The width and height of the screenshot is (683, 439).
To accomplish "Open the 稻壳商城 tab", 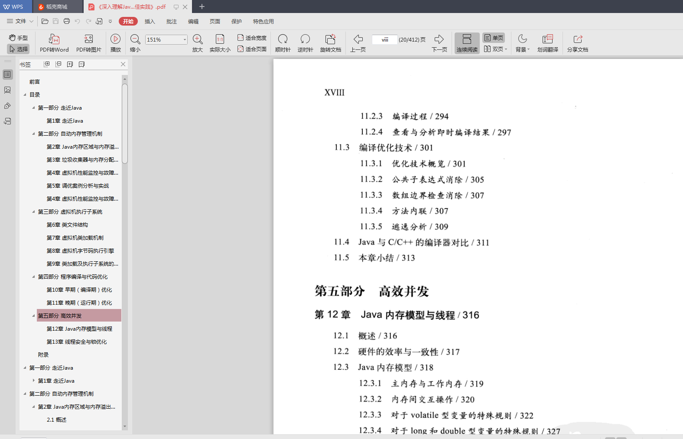I will point(57,7).
